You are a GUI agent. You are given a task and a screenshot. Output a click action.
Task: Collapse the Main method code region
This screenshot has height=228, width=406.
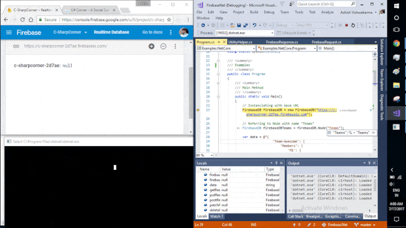[x=218, y=97]
